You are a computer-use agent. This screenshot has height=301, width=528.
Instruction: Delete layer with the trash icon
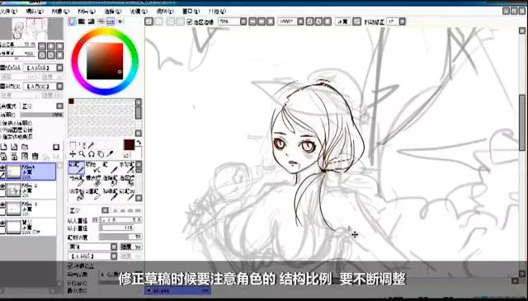[x=35, y=156]
